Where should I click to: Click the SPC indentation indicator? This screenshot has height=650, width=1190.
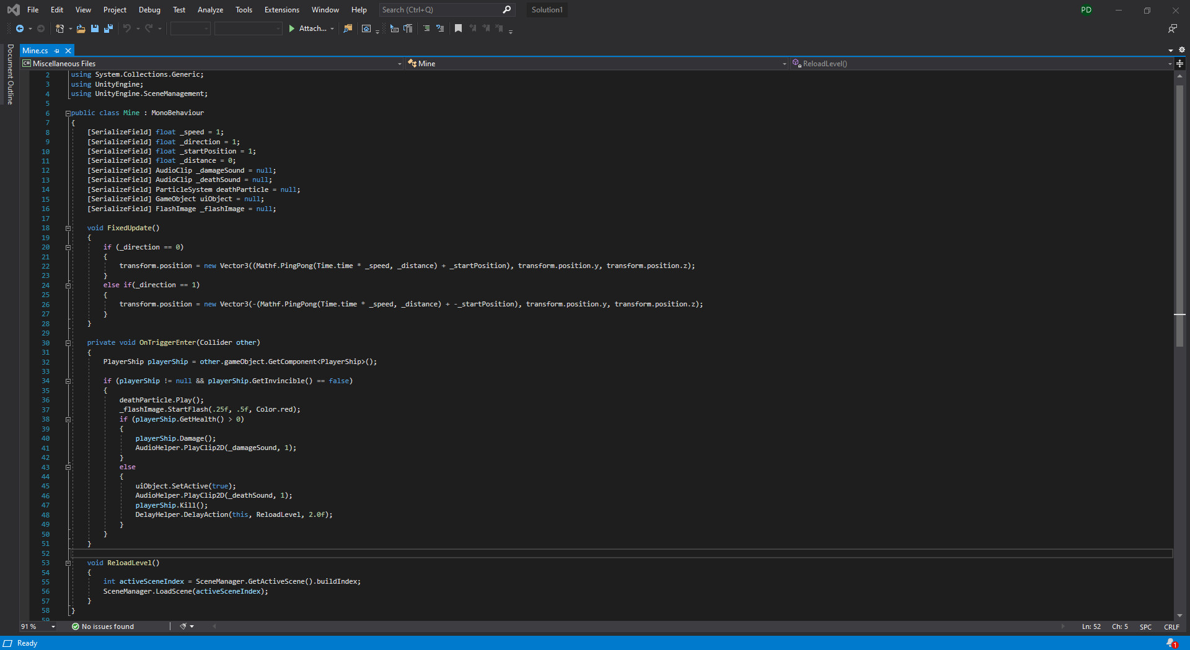tap(1145, 627)
